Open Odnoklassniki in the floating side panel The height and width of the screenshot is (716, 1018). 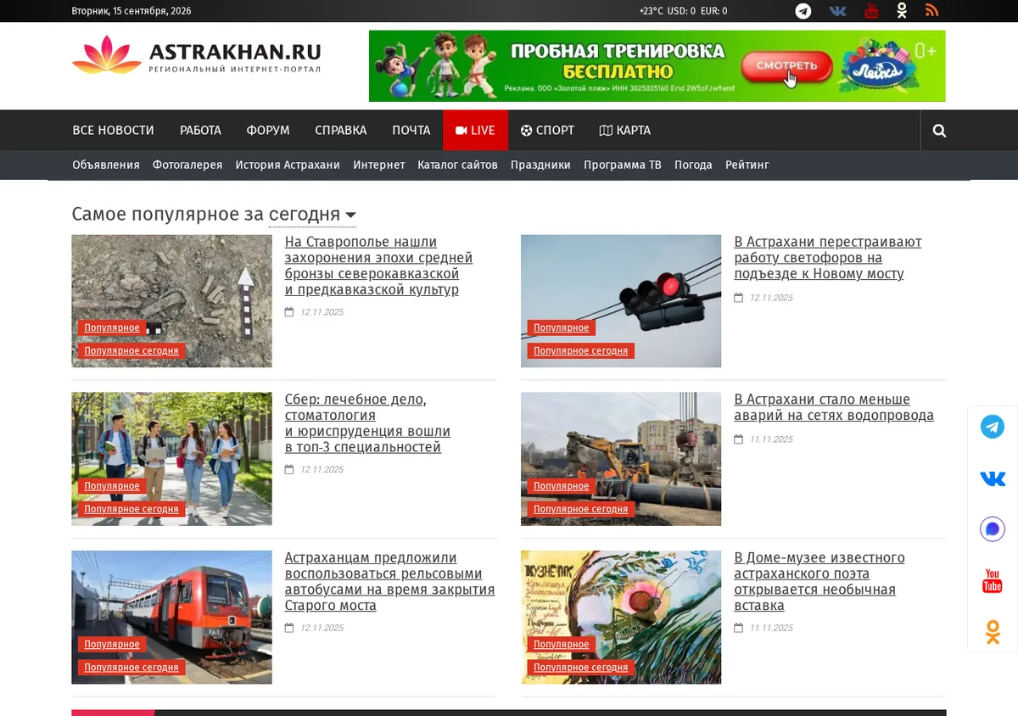click(x=992, y=633)
